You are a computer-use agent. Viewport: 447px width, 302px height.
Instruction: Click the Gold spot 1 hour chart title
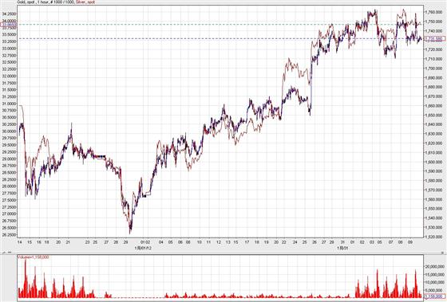coord(45,2)
